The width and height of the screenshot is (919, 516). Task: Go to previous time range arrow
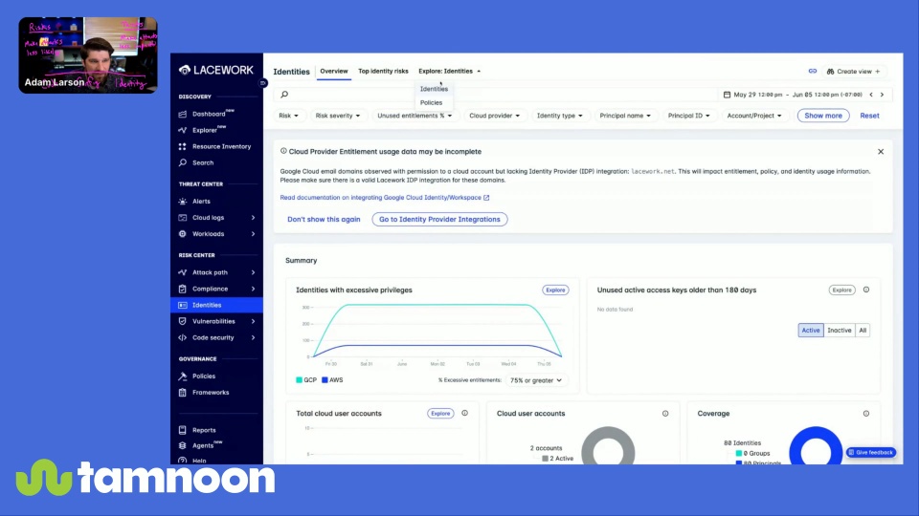[871, 95]
